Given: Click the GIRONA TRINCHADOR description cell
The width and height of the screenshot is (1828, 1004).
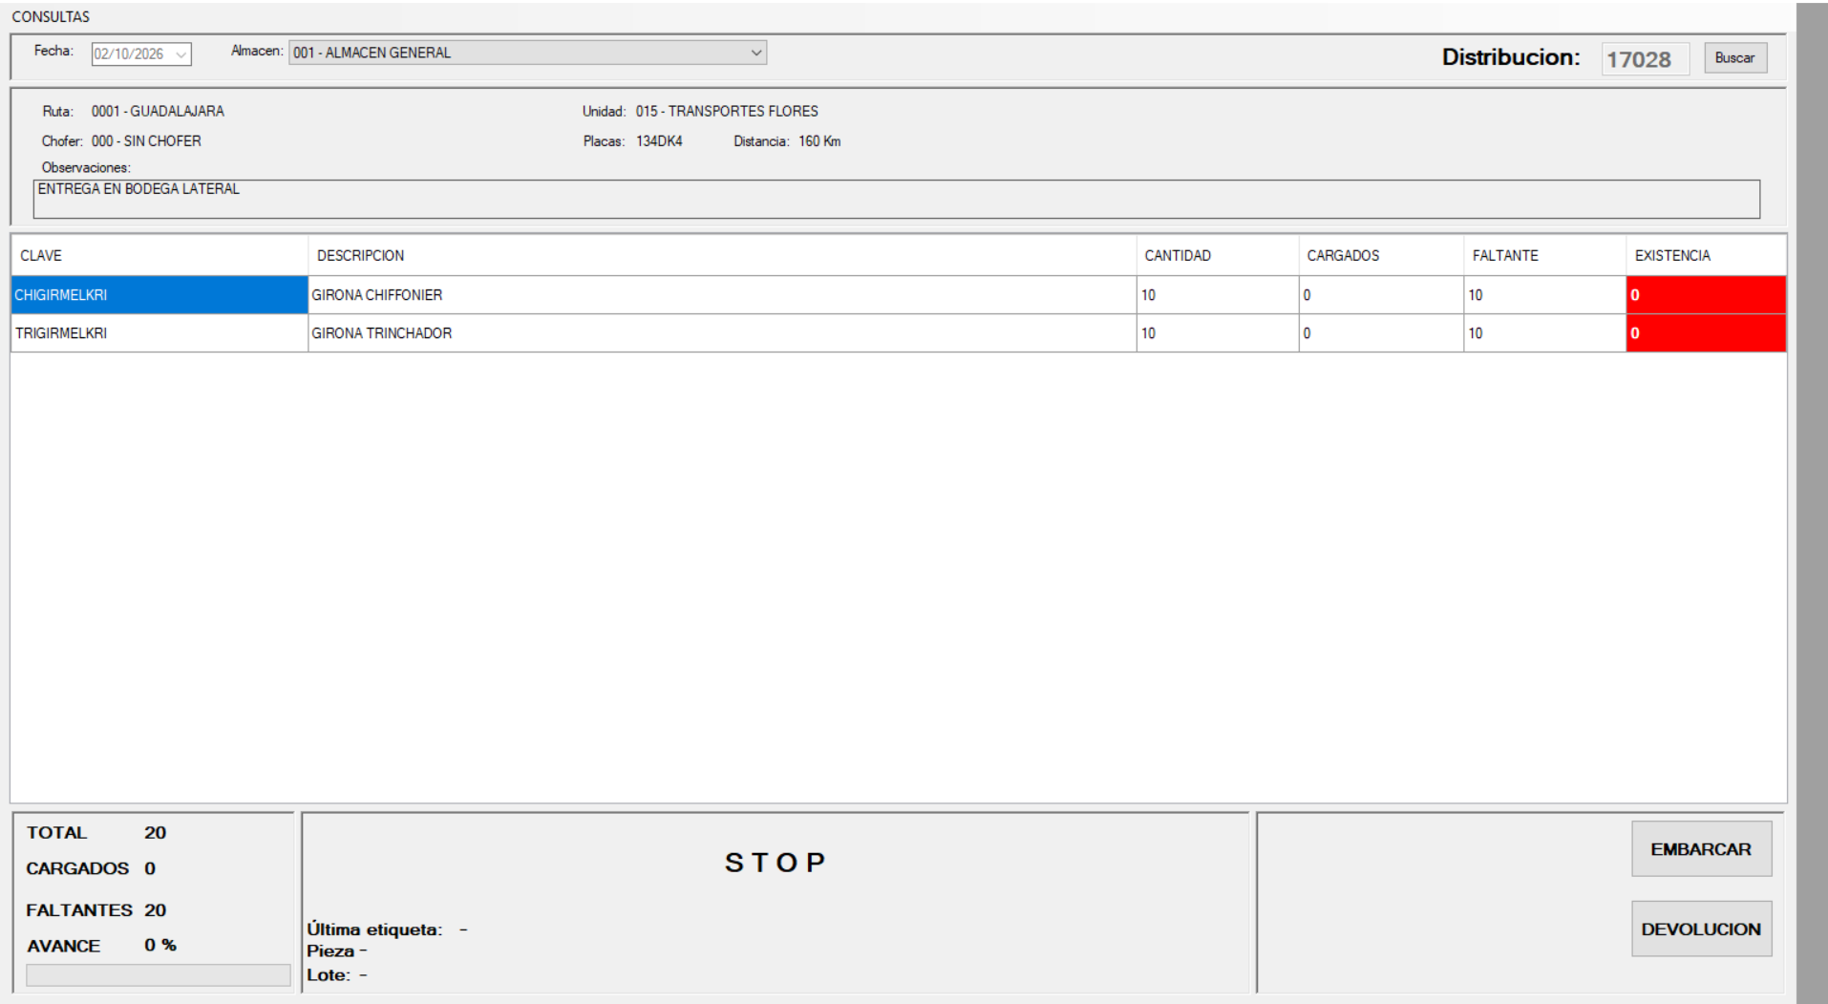Looking at the screenshot, I should (x=722, y=333).
